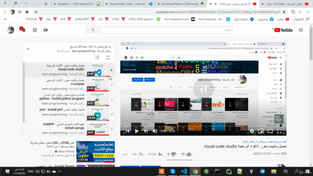This screenshot has width=313, height=176.
Task: Open the HTML bookmark
Action: click(118, 19)
